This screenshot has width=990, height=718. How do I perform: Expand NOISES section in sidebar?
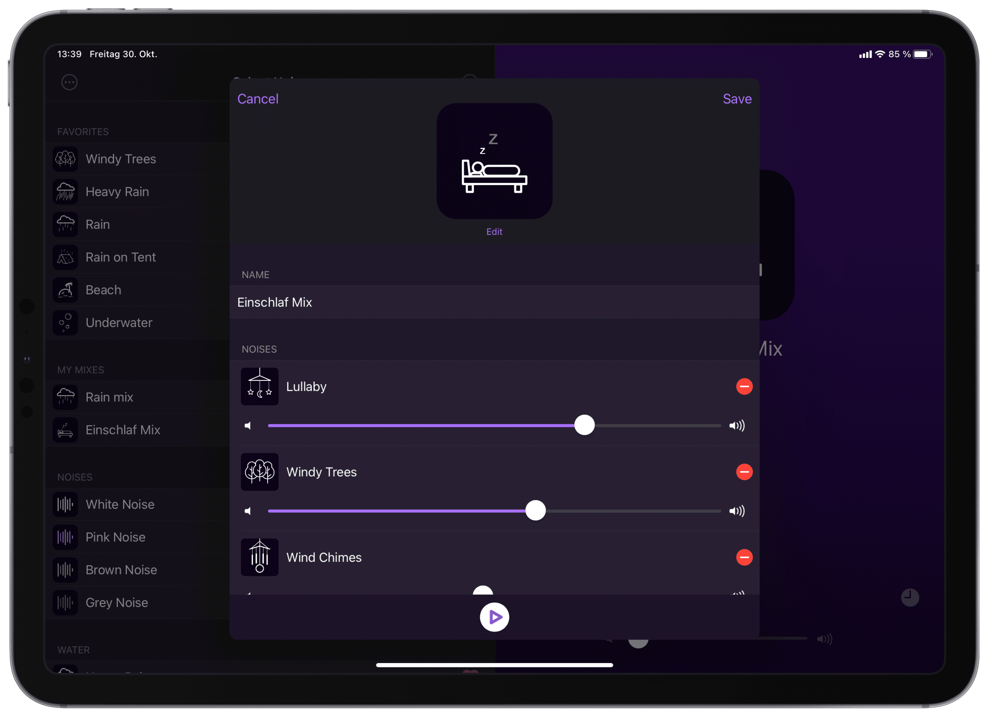[x=74, y=476]
